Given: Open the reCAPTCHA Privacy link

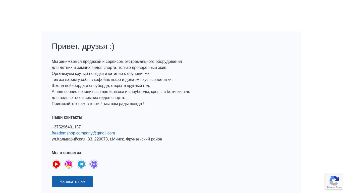Looking at the screenshot, I should pos(330,187).
